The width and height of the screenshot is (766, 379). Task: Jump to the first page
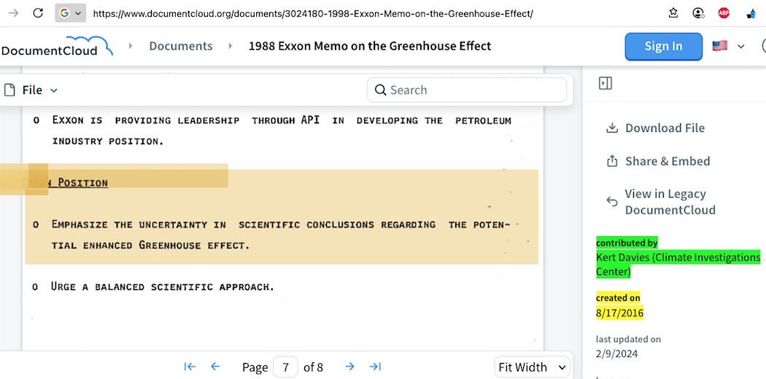click(190, 367)
